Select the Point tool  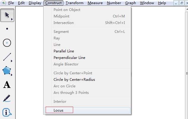point(7,29)
